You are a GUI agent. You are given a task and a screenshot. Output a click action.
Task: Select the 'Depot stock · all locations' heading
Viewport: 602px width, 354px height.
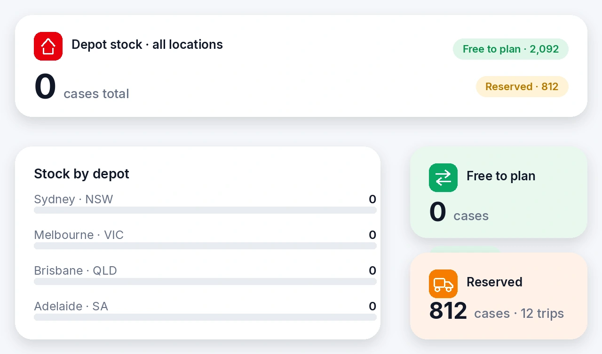[x=147, y=45]
